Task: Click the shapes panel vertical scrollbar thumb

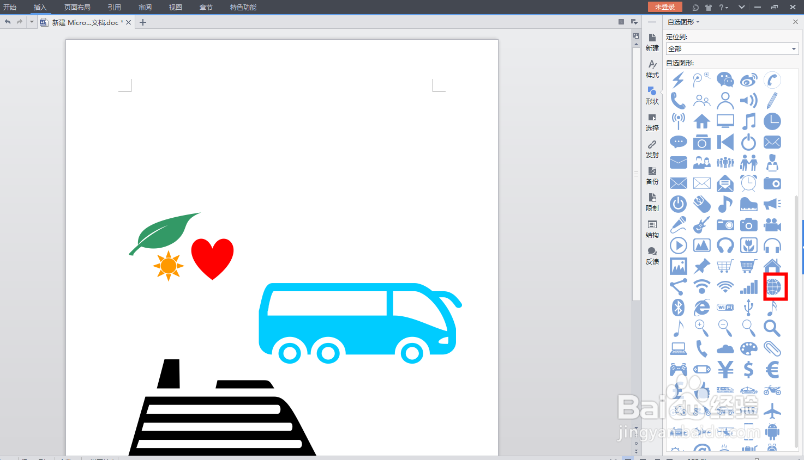Action: click(796, 321)
